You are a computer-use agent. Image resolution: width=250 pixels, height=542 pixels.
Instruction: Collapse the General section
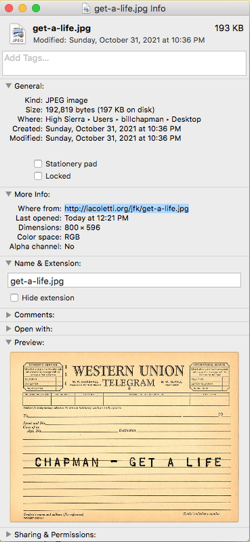pos(9,86)
